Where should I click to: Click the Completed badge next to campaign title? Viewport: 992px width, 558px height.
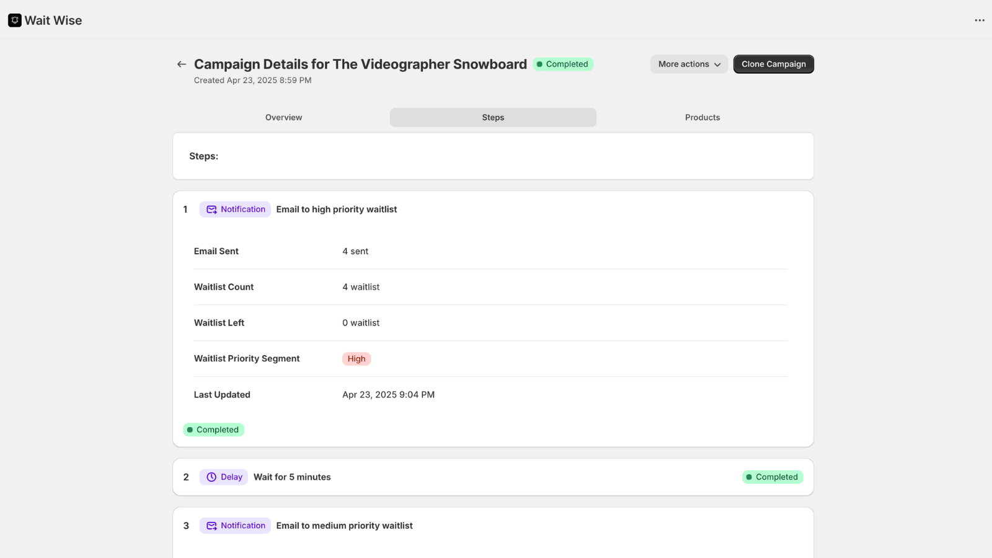[563, 64]
